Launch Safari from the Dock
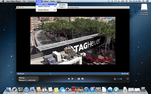Image resolution: width=151 pixels, height=94 pixels. point(26,90)
